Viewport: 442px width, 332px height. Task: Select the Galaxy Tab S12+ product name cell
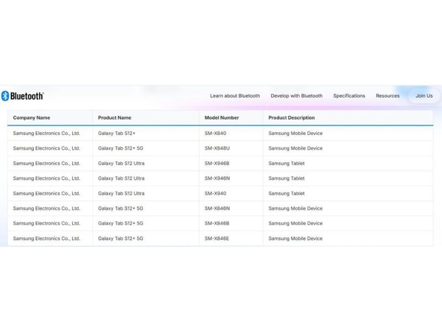point(117,133)
